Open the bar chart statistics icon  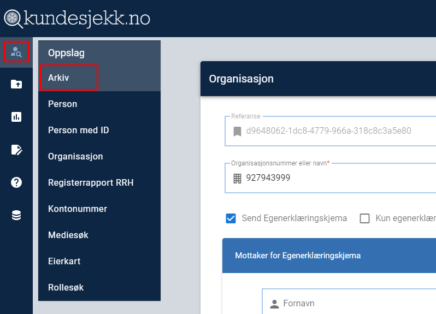point(16,117)
